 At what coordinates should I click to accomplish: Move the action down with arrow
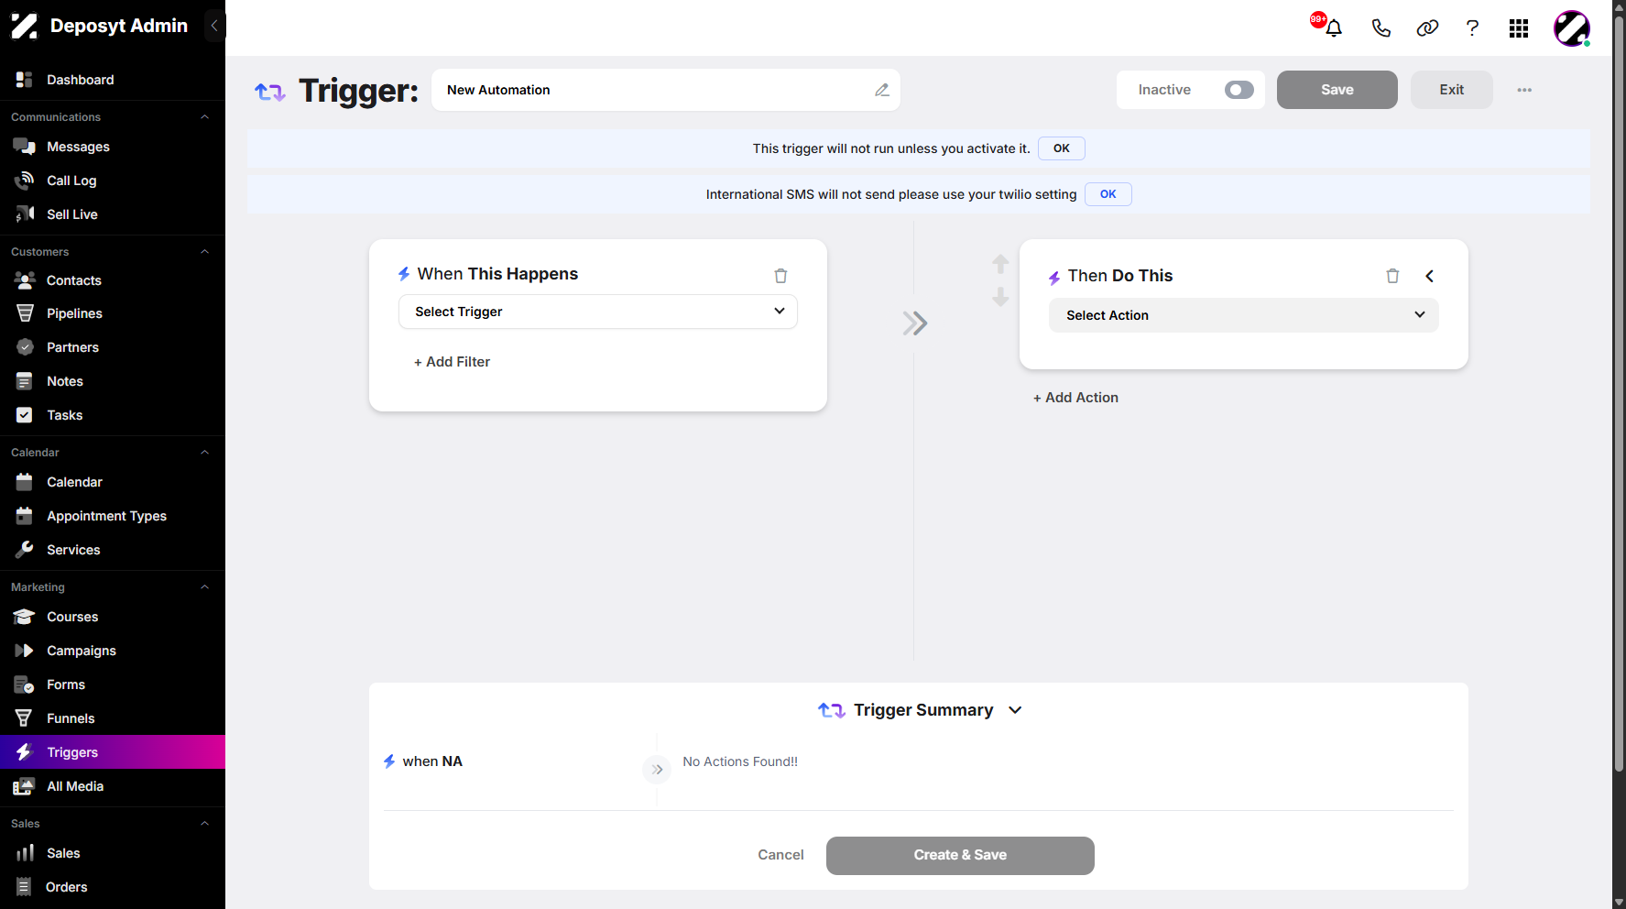click(1000, 297)
